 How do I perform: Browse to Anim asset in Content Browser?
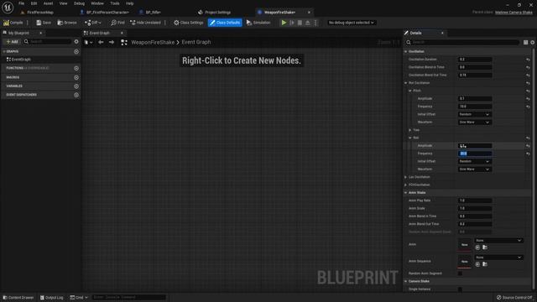485,247
